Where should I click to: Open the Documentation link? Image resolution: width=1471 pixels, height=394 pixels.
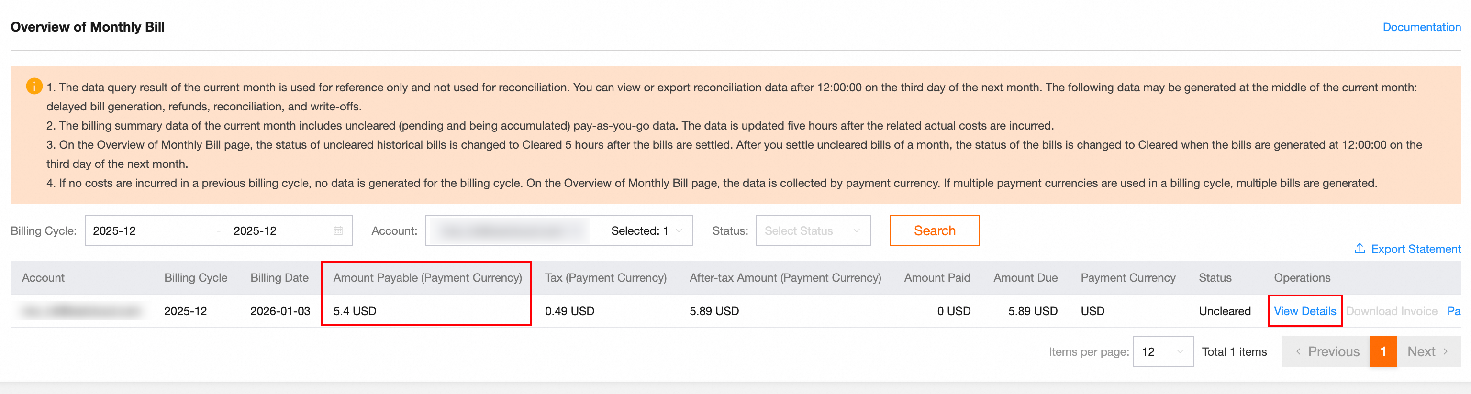[1421, 27]
